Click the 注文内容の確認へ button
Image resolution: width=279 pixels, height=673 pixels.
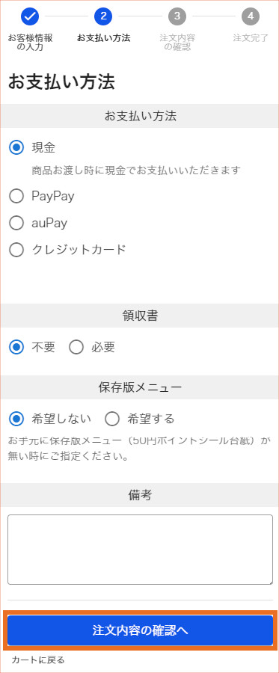click(x=140, y=630)
